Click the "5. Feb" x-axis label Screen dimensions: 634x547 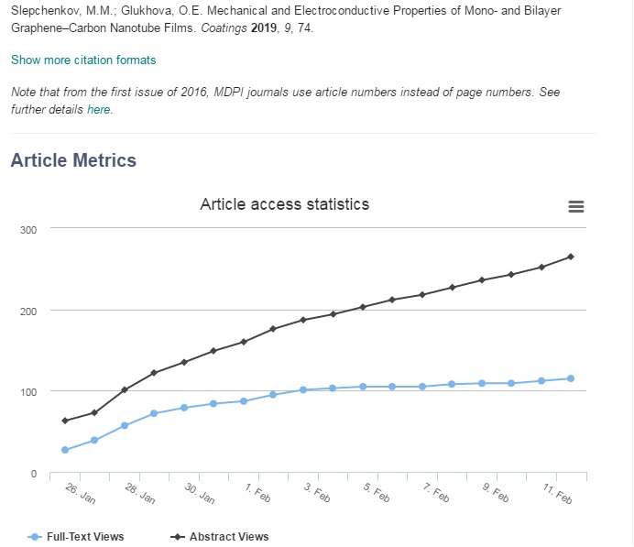click(377, 493)
